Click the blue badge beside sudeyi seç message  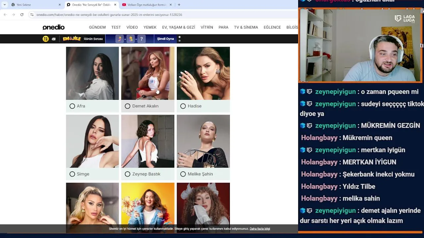coord(302,104)
